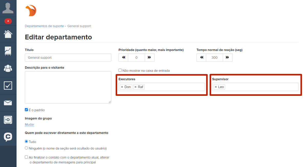Open the user profile avatar
Viewport: 307px width, 167px height.
8,8
